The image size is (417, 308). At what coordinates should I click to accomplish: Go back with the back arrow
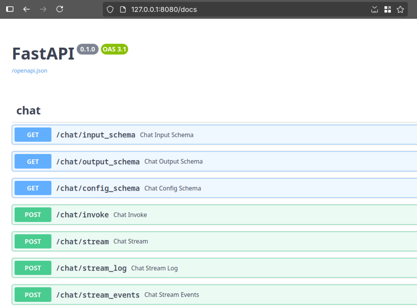[x=26, y=9]
